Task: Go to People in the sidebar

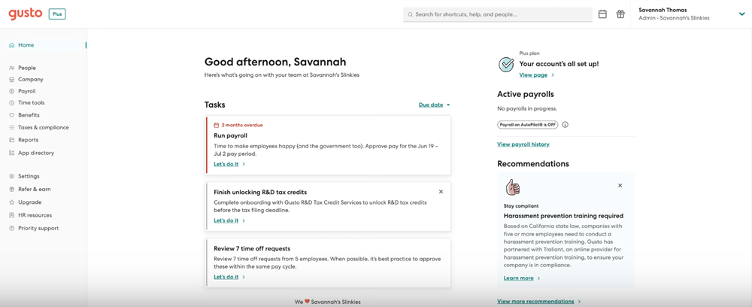Action: pos(27,68)
